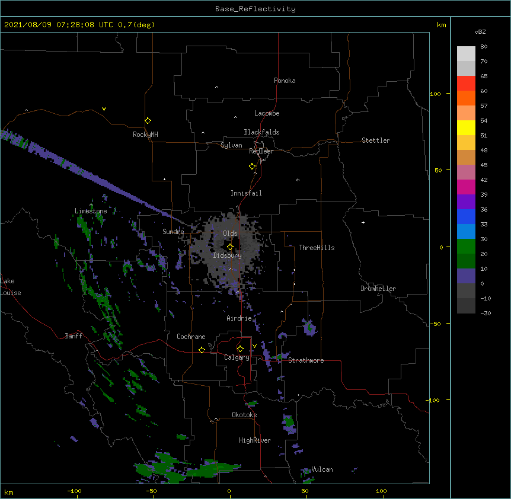
Task: Click the HighRiver city label
Action: (x=255, y=440)
